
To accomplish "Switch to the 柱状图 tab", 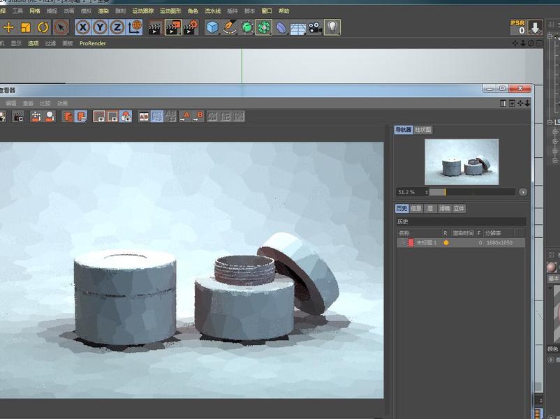I will click(423, 130).
